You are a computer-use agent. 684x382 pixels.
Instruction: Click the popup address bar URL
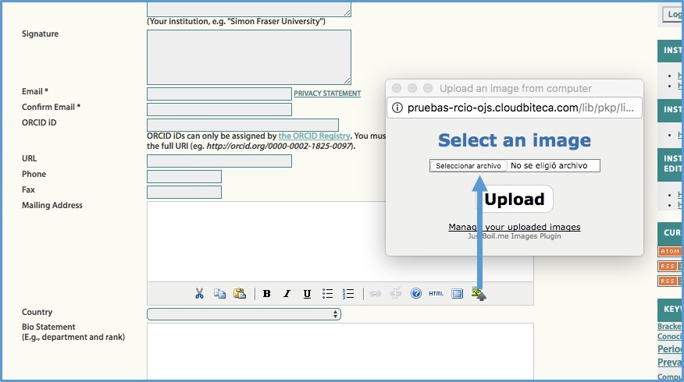520,108
